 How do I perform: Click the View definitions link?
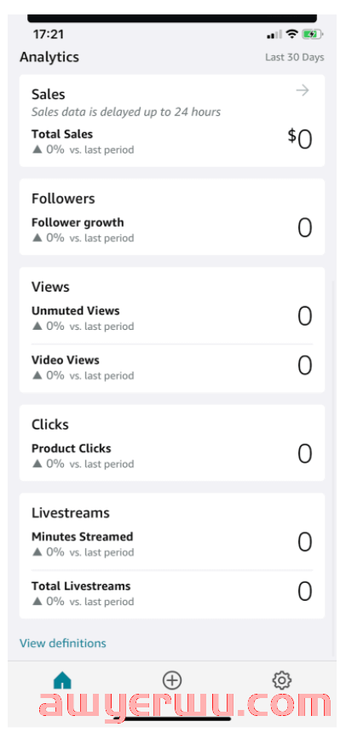pos(63,644)
